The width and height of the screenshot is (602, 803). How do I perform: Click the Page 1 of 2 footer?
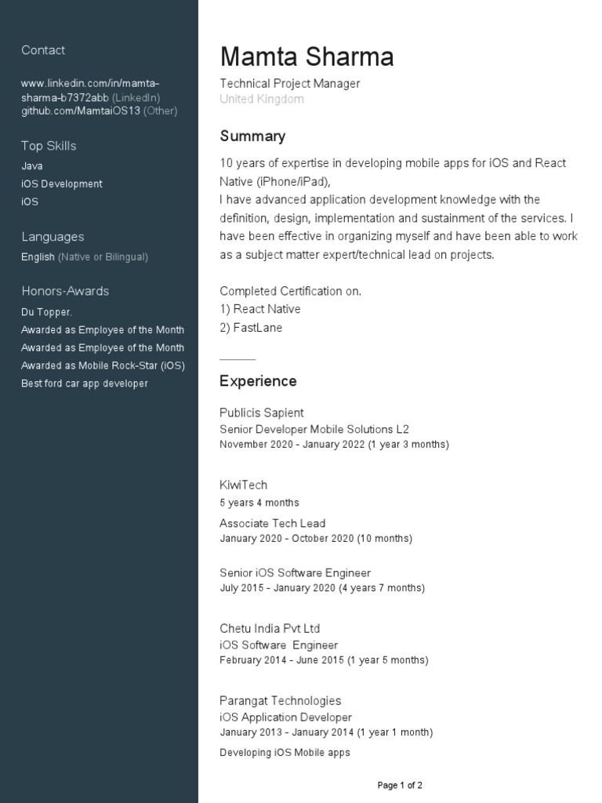pos(400,785)
